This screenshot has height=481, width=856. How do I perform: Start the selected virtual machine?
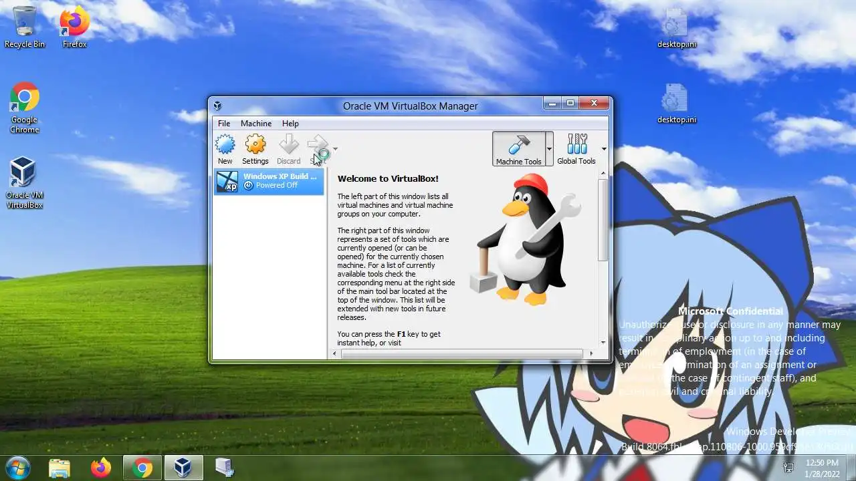318,149
